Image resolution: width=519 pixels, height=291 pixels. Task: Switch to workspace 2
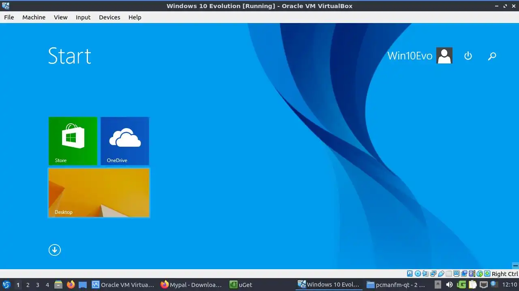point(28,285)
